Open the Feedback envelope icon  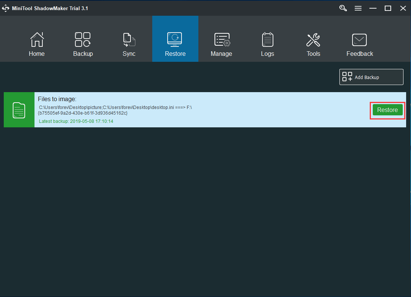coord(360,40)
